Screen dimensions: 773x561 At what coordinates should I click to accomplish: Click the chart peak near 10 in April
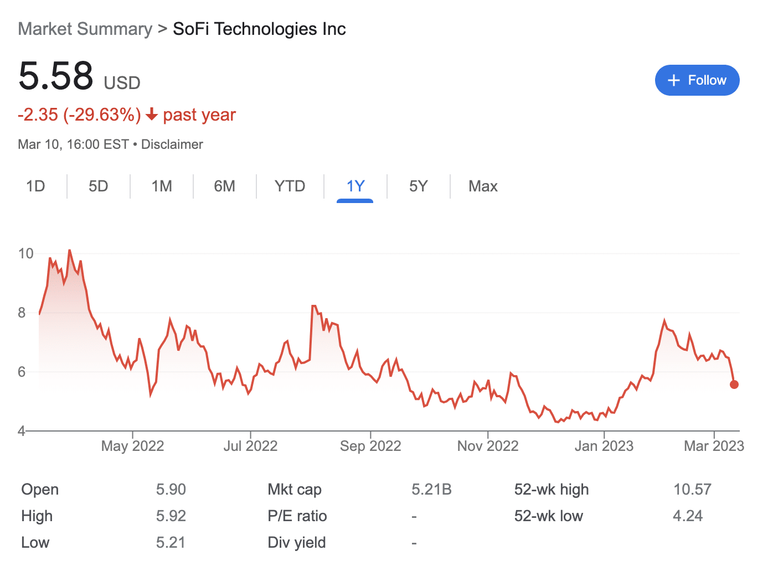pos(69,251)
